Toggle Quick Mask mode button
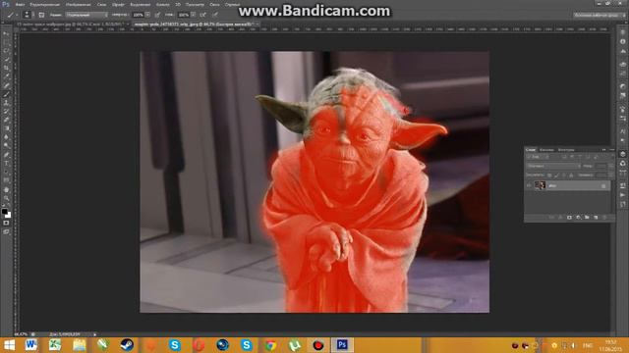The image size is (629, 353). pyautogui.click(x=6, y=223)
